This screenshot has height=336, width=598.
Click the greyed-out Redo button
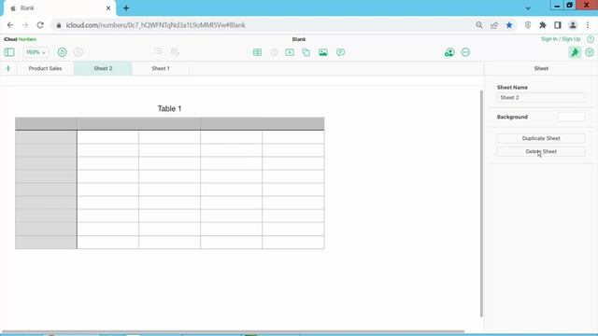78,52
